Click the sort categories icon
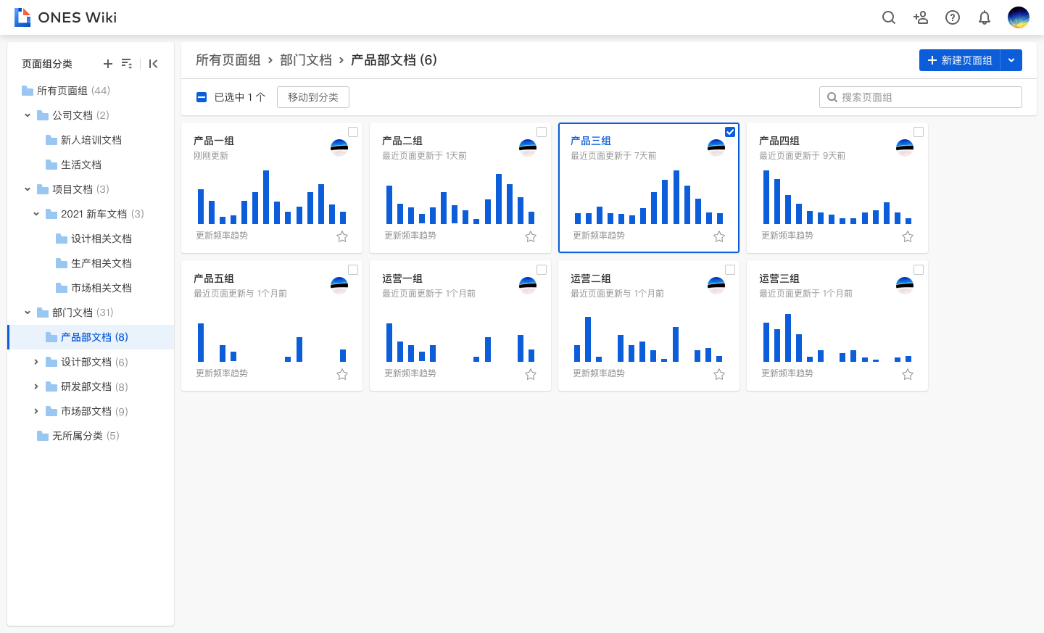Image resolution: width=1044 pixels, height=633 pixels. click(x=127, y=64)
